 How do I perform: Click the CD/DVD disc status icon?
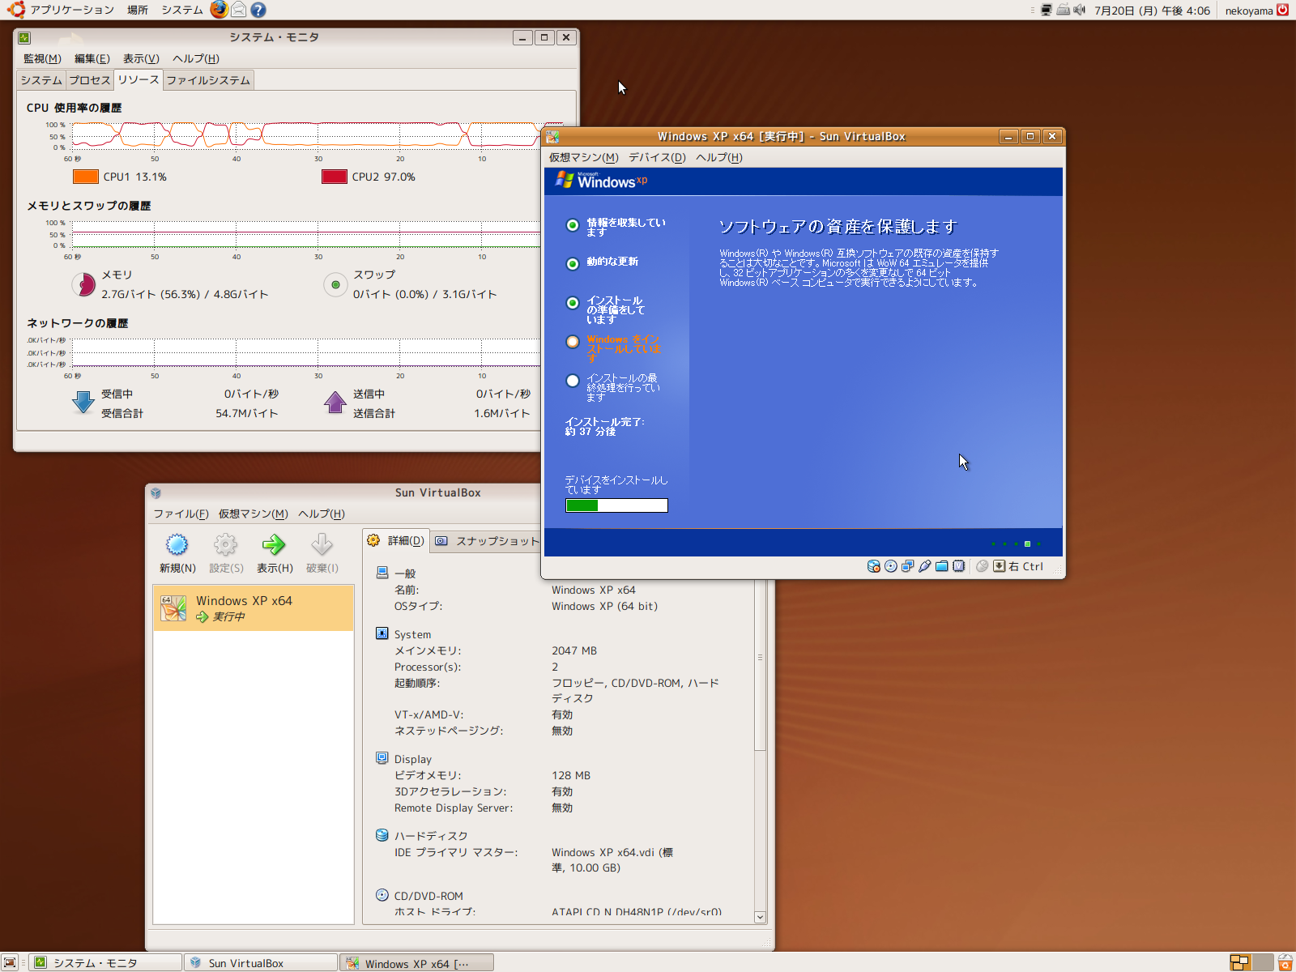[x=890, y=566]
